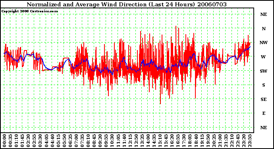Click the 'SE' direction label
This screenshot has height=149, width=274.
[x=264, y=99]
